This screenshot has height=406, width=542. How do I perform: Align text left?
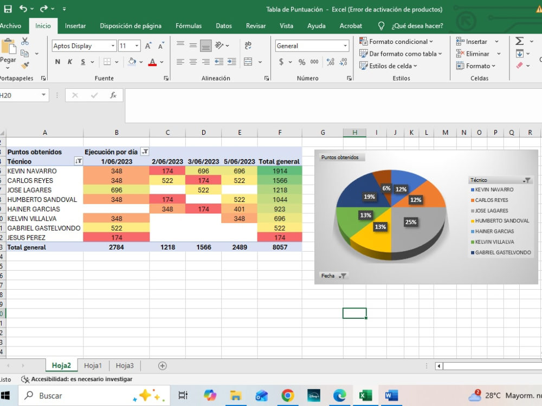[180, 62]
